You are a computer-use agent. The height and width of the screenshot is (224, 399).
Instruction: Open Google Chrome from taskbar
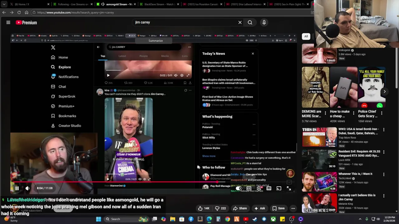pos(228,219)
